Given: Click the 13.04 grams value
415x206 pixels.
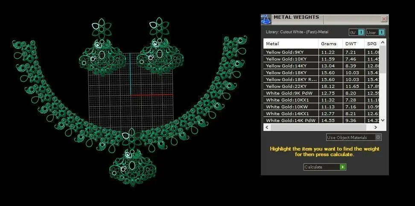Looking at the screenshot, I should pos(327,66).
